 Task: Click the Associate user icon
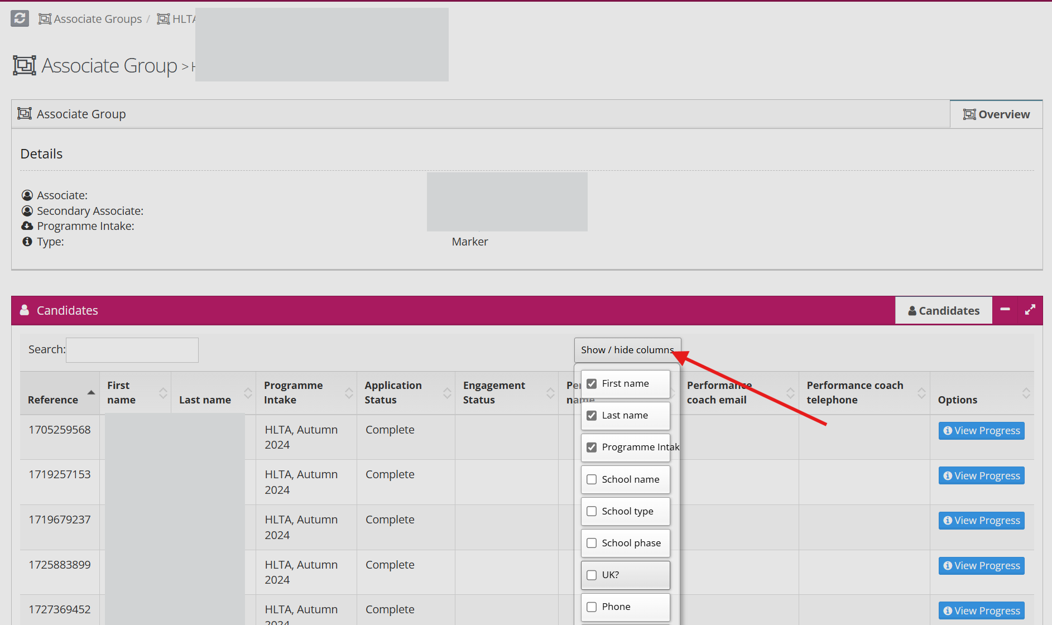pyautogui.click(x=27, y=195)
